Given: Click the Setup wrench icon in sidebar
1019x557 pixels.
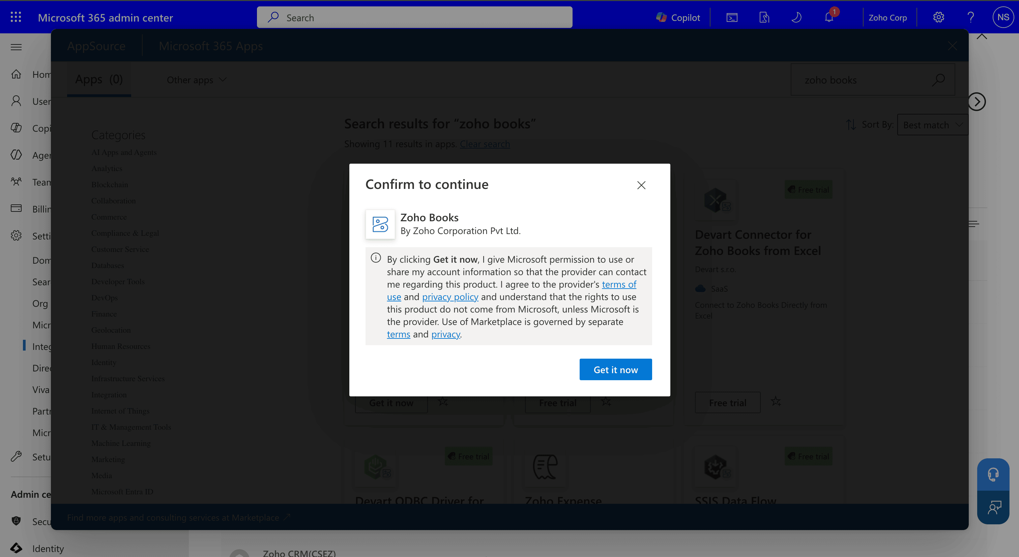Looking at the screenshot, I should [x=16, y=457].
